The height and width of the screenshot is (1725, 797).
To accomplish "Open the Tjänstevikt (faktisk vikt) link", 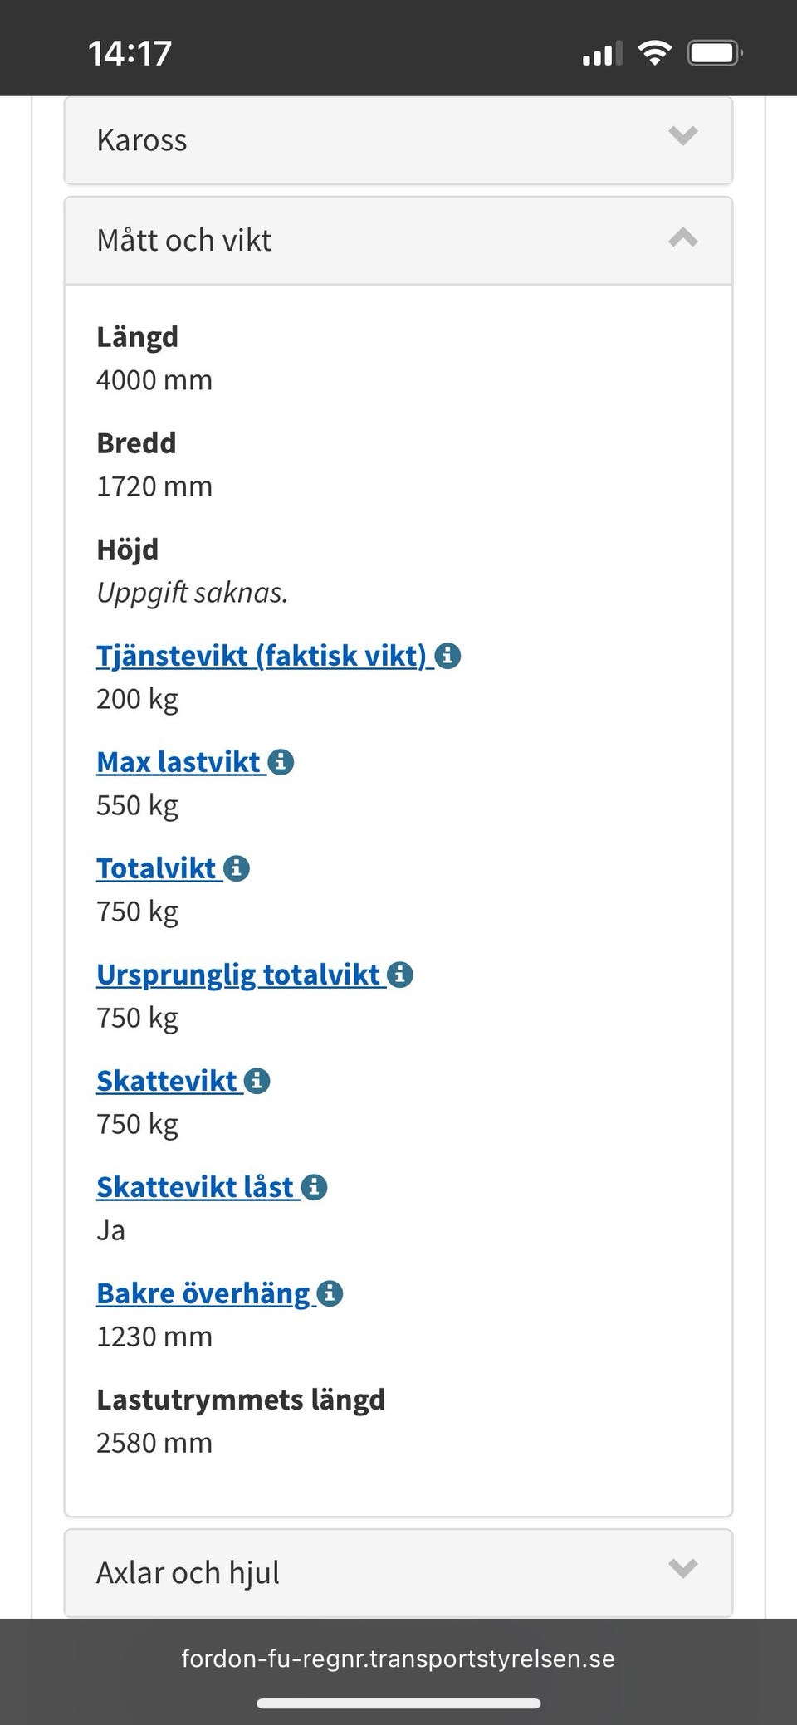I will click(262, 656).
